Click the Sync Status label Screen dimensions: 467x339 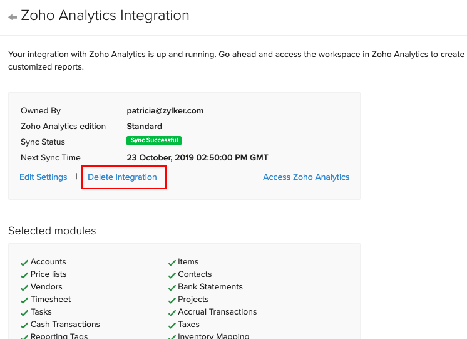pos(43,142)
